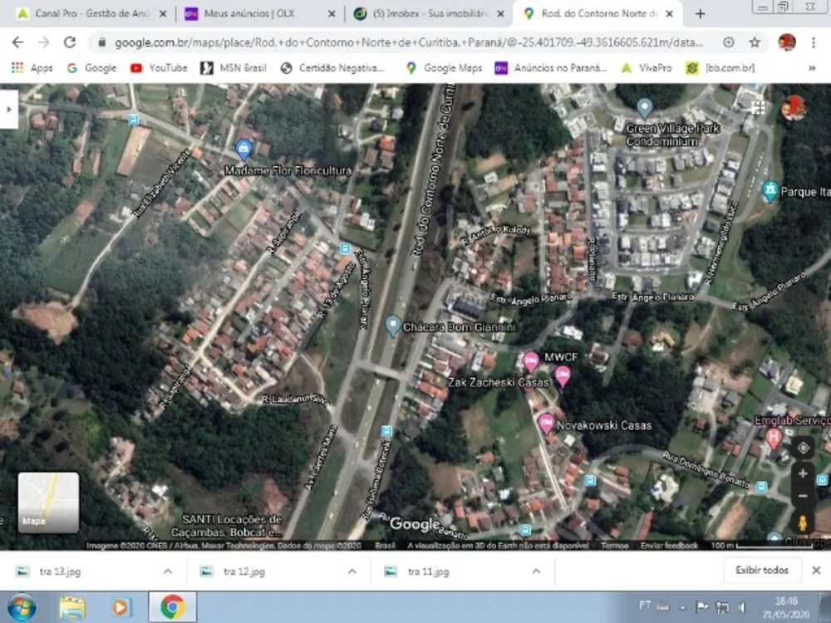The image size is (831, 623).
Task: Expand options for tra 13.jpg download
Action: (168, 571)
